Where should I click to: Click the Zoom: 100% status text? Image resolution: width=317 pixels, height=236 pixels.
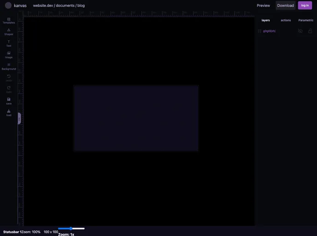point(31,232)
